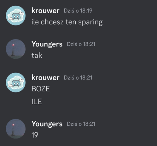Screen dimensions: 157x146
Task: Click krouwer's 'Dziś o 18:21' timestamp
Action: pyautogui.click(x=78, y=78)
